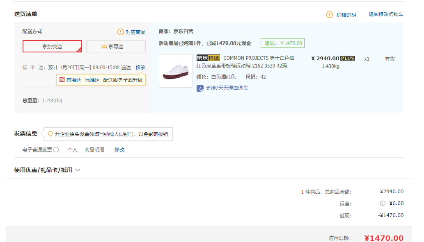The height and width of the screenshot is (242, 424).
Task: Click the 7-day return badge icon
Action: click(x=200, y=88)
